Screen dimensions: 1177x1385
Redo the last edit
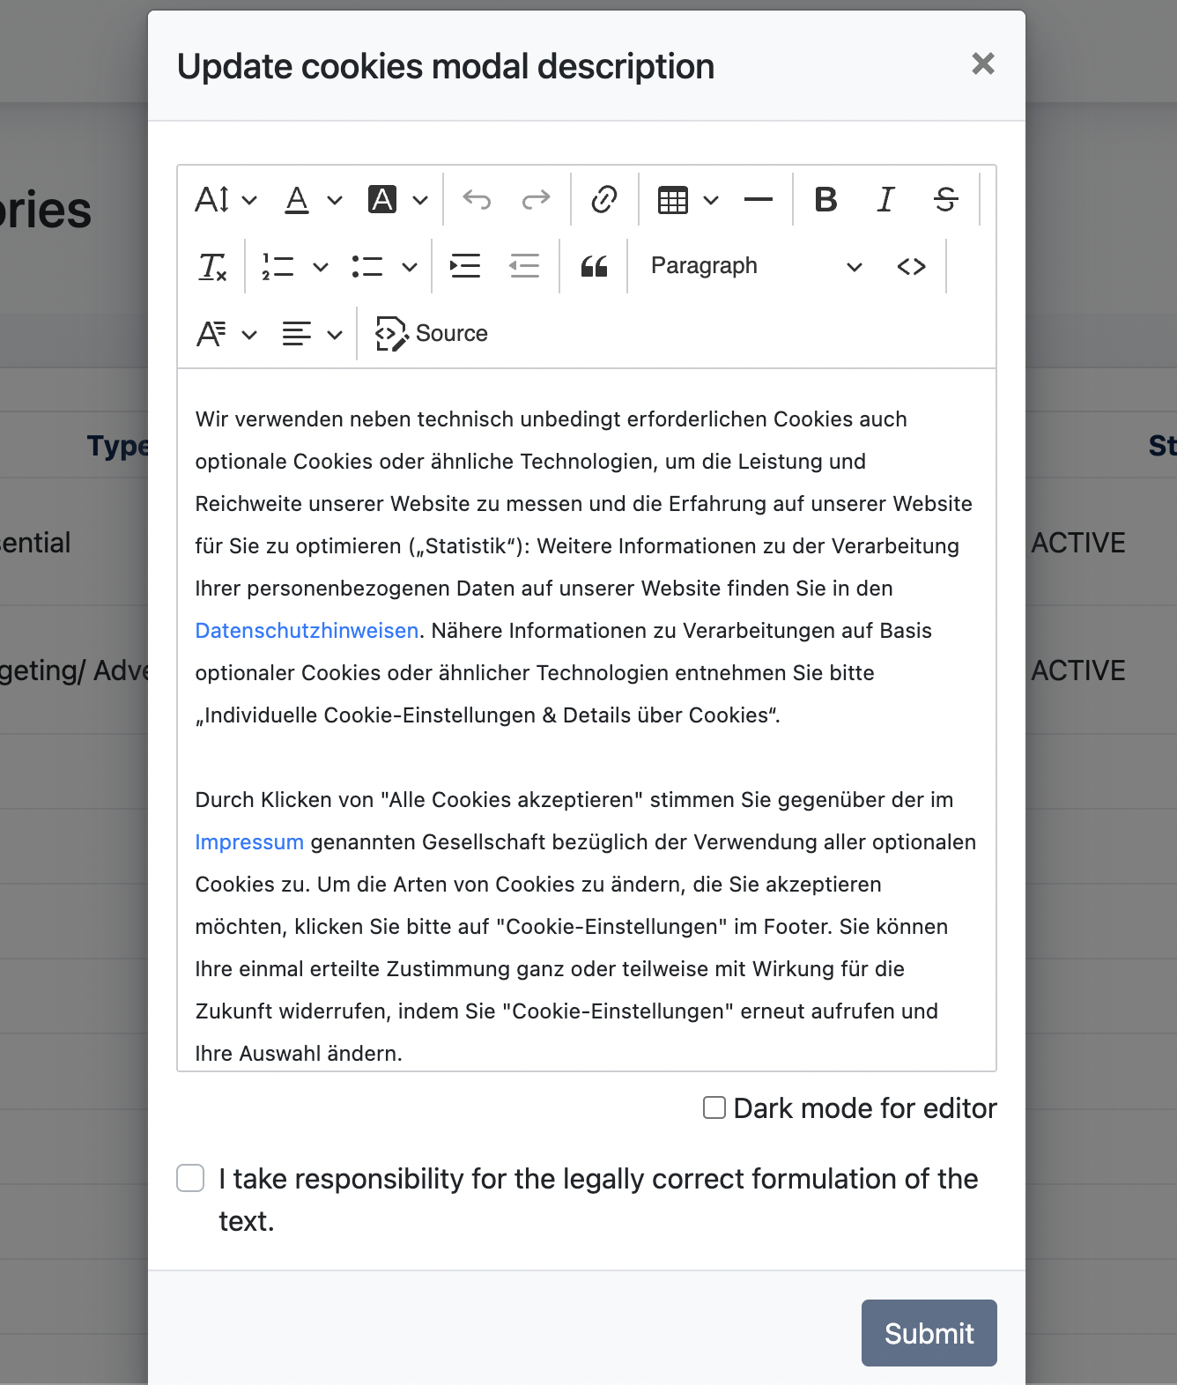tap(536, 200)
